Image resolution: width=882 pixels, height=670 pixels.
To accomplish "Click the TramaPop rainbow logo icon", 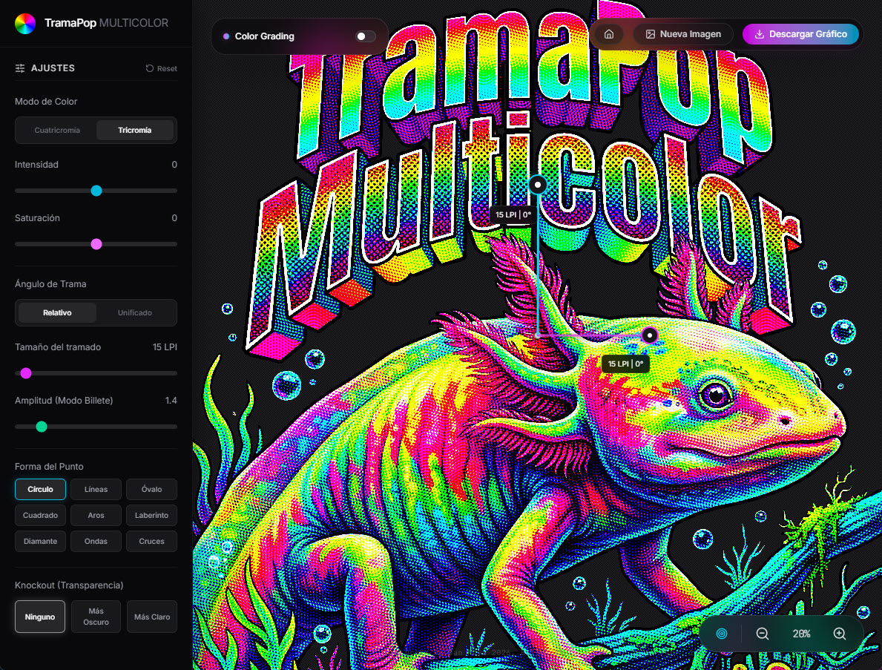I will pyautogui.click(x=24, y=23).
